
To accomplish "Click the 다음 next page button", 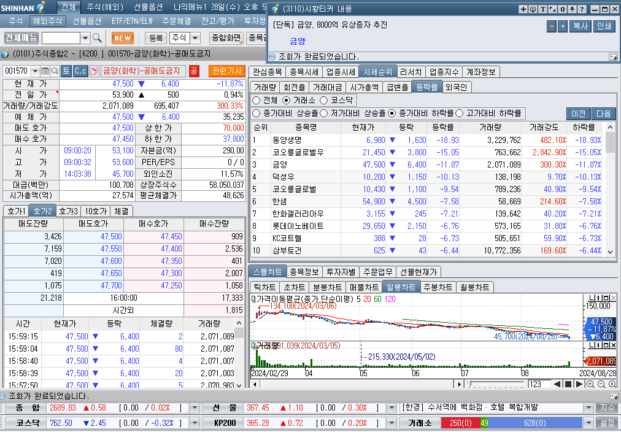I will (604, 114).
